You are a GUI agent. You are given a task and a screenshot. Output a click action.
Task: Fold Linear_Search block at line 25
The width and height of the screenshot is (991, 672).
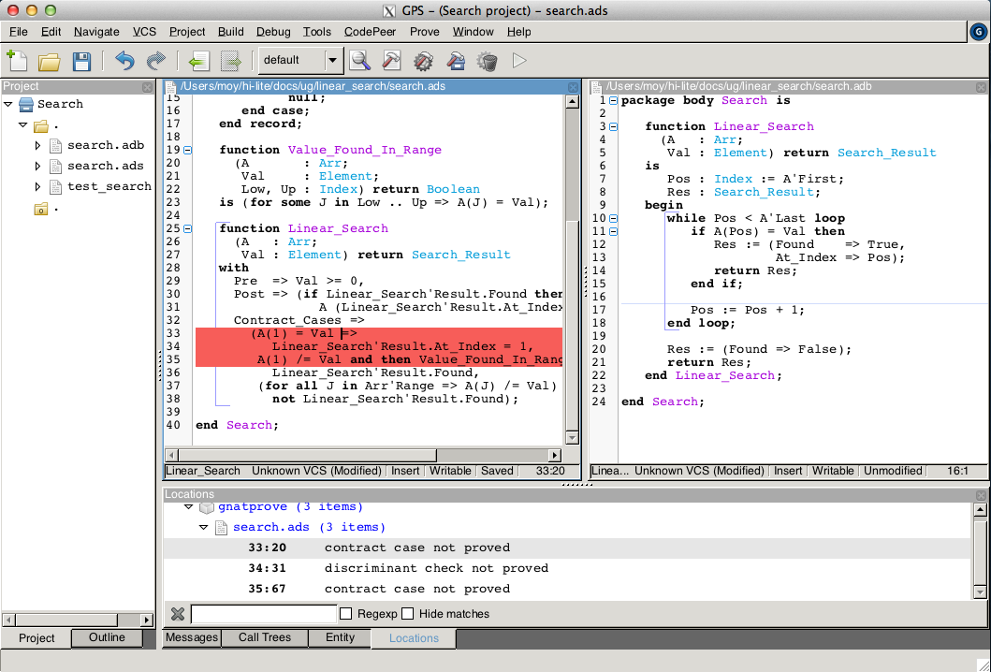coord(188,229)
